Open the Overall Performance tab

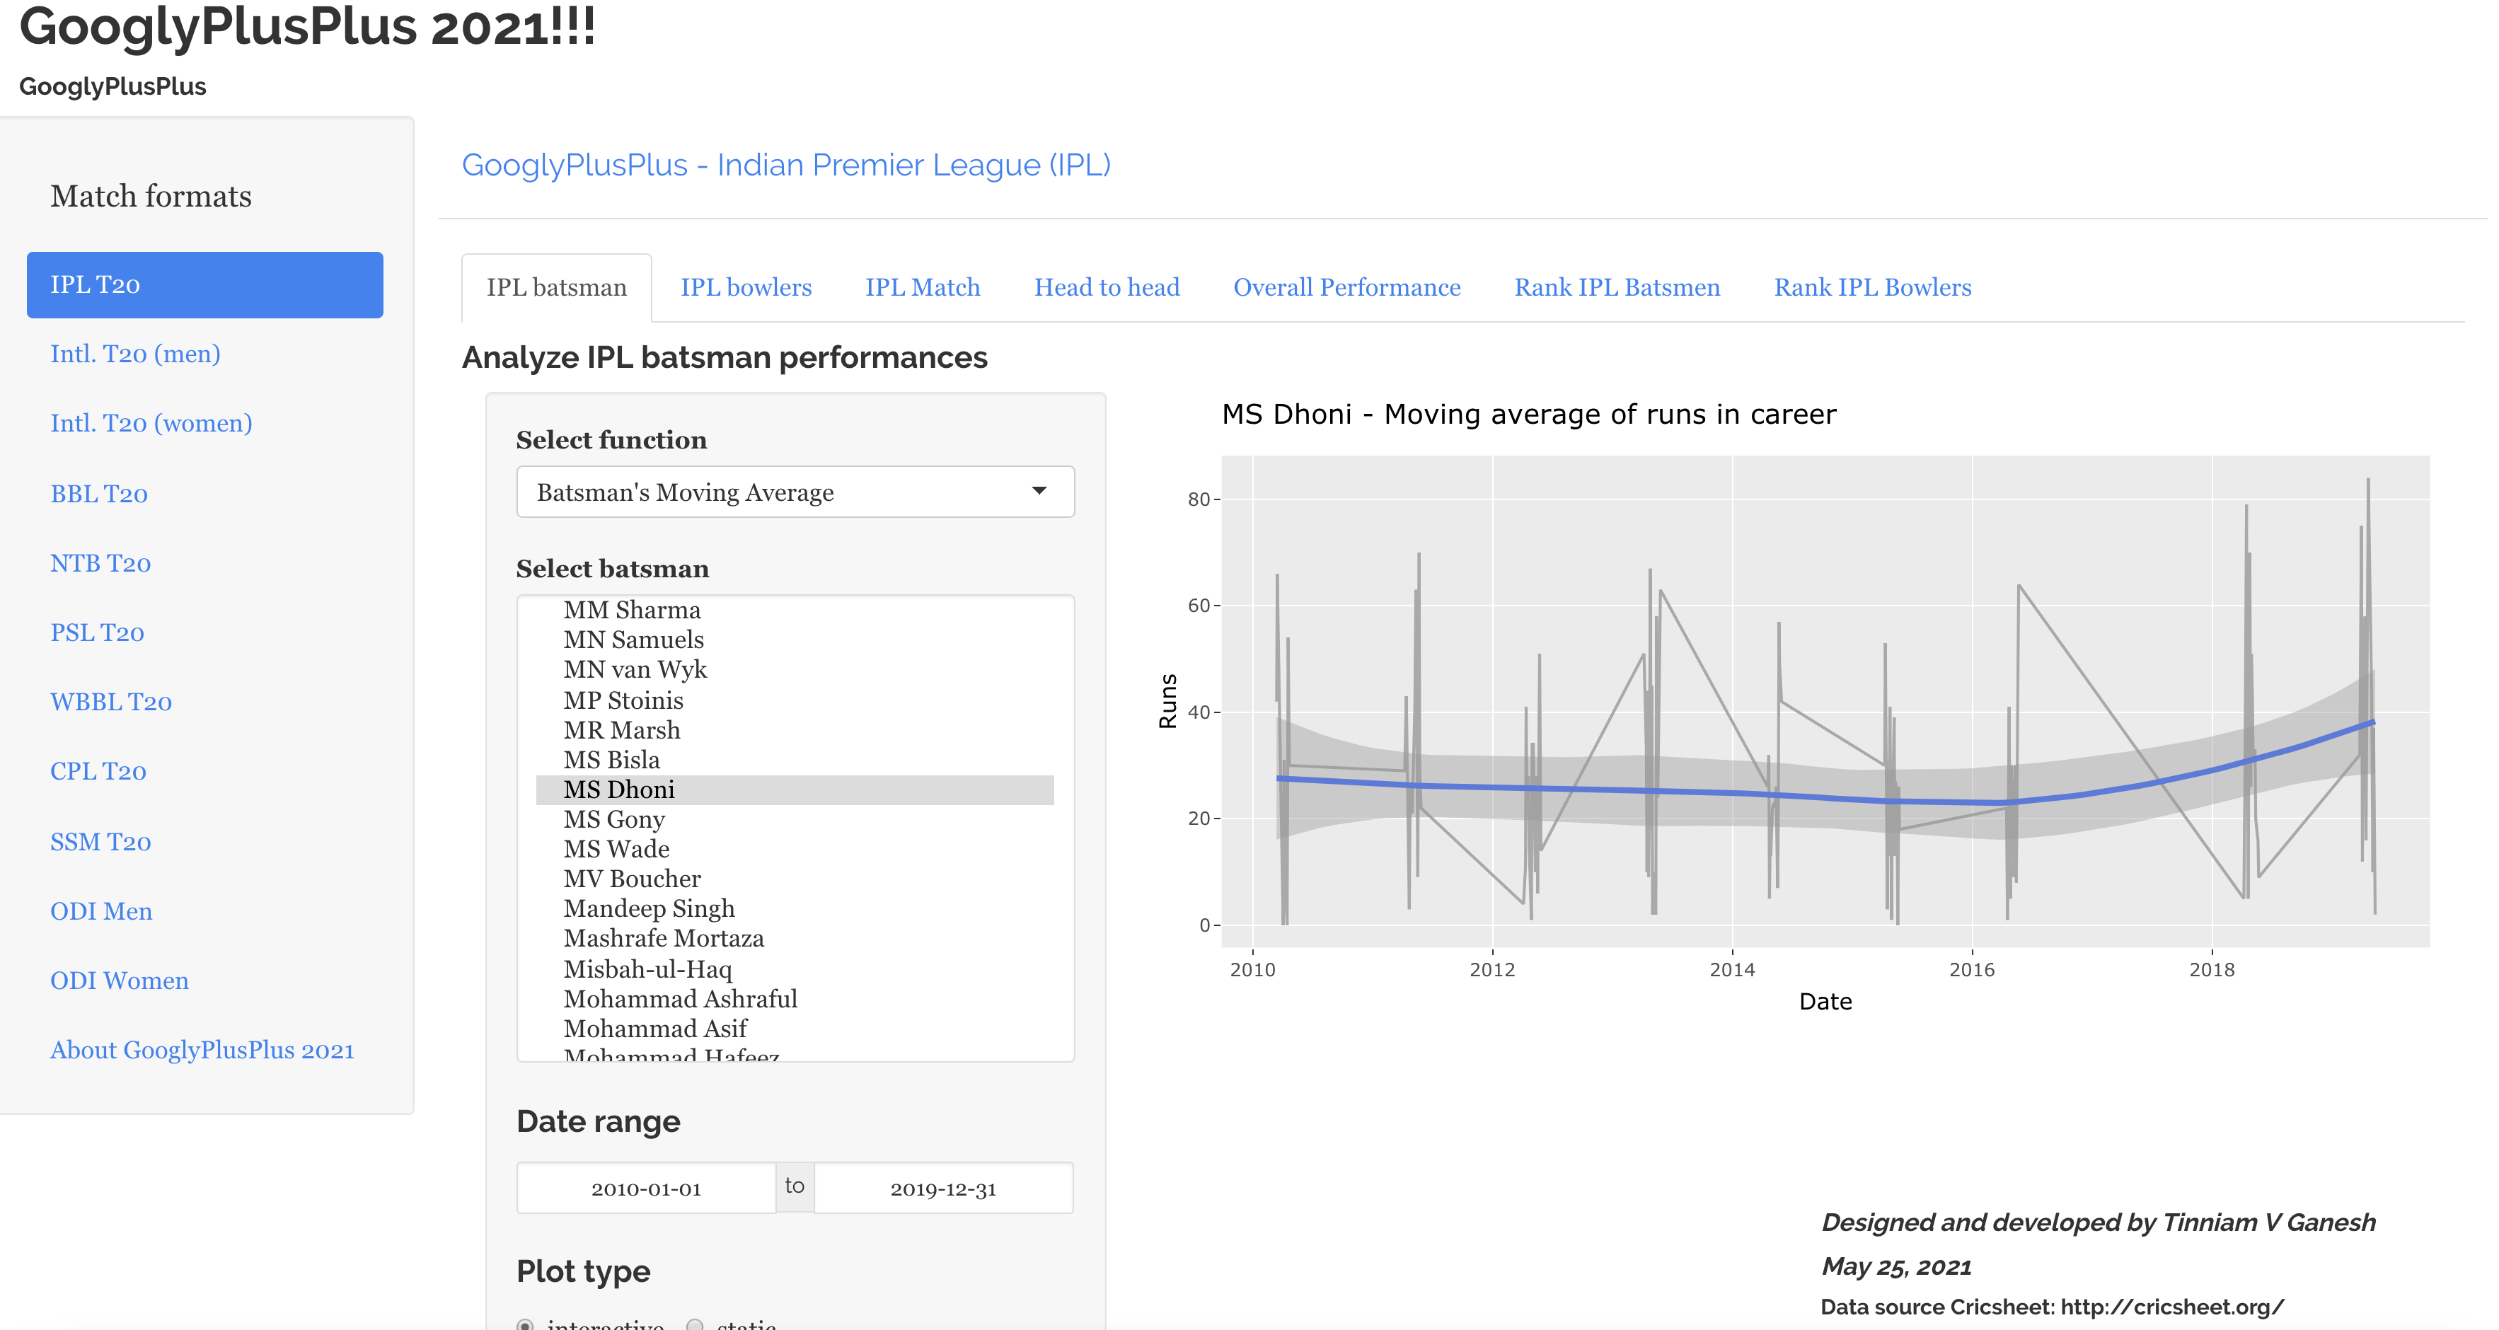[x=1346, y=287]
